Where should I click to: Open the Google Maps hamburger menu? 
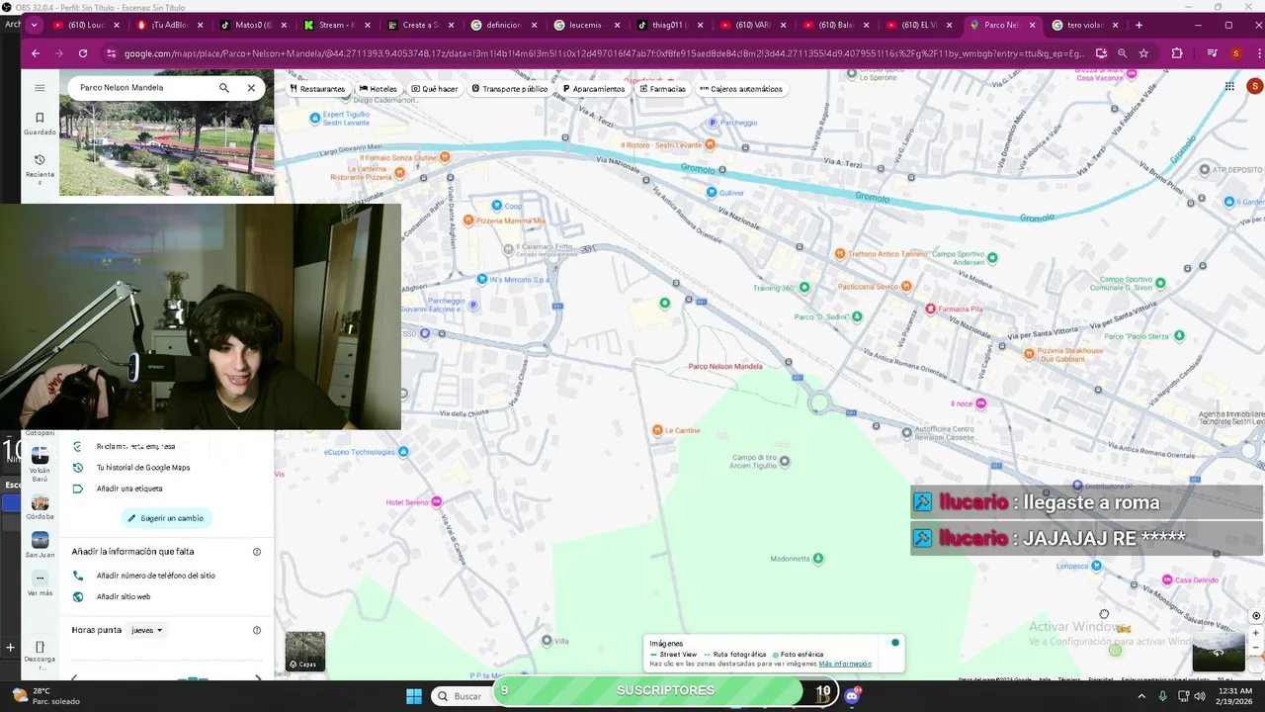click(40, 88)
